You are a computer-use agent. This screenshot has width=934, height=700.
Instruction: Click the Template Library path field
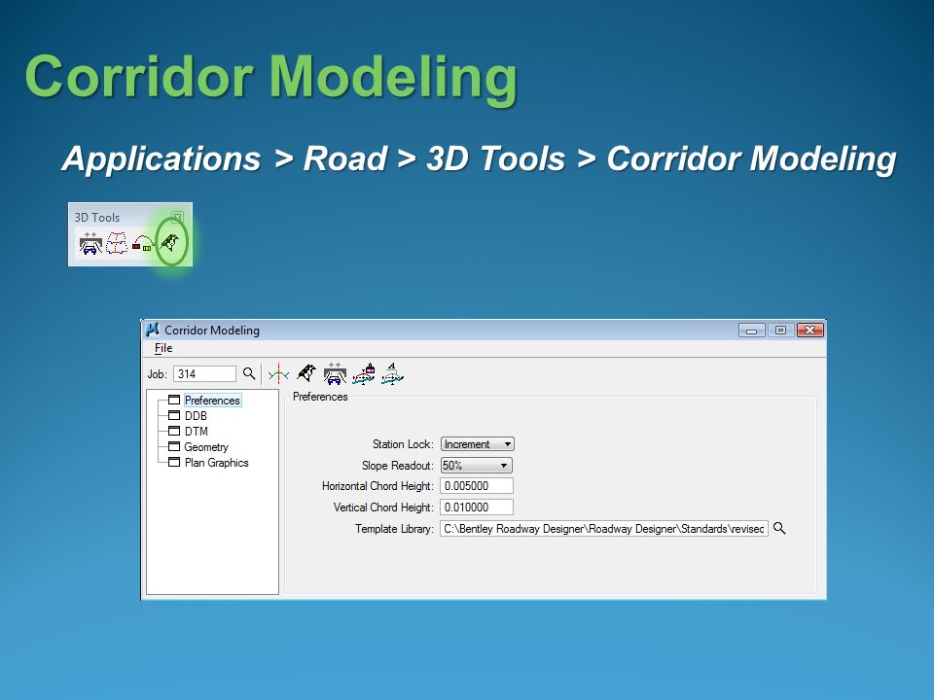[604, 529]
